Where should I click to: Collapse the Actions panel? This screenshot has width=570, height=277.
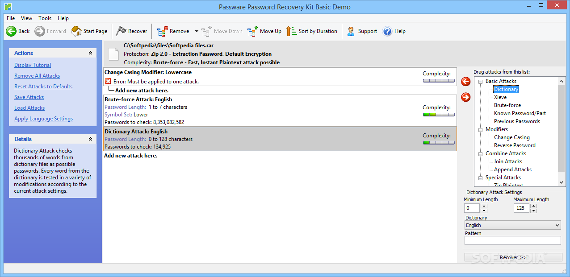point(90,53)
